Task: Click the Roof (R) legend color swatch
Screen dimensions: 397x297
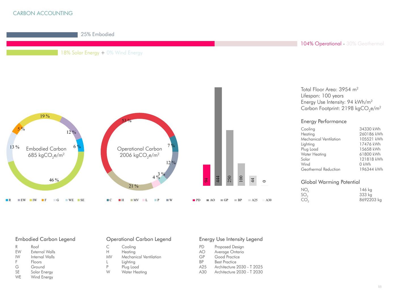Action: point(7,200)
